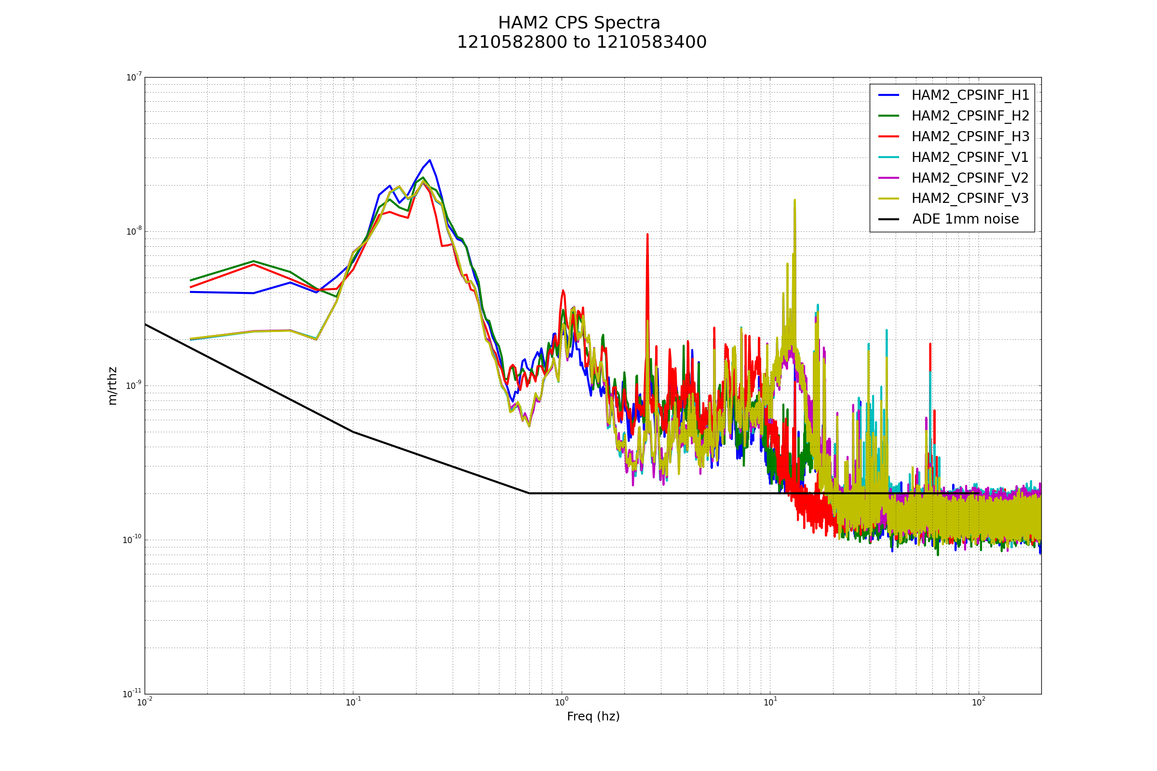Click the m/rthz y-axis label

(x=112, y=386)
